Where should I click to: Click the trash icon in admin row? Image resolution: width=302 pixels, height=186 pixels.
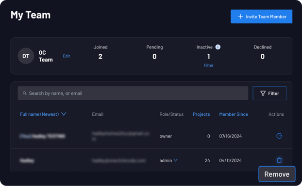click(x=279, y=160)
